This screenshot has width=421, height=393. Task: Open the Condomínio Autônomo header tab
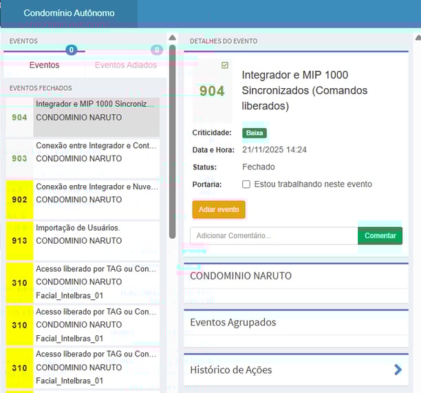point(69,13)
